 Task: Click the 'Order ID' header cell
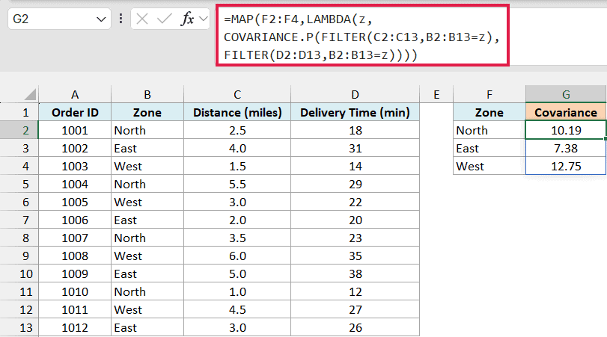point(75,113)
